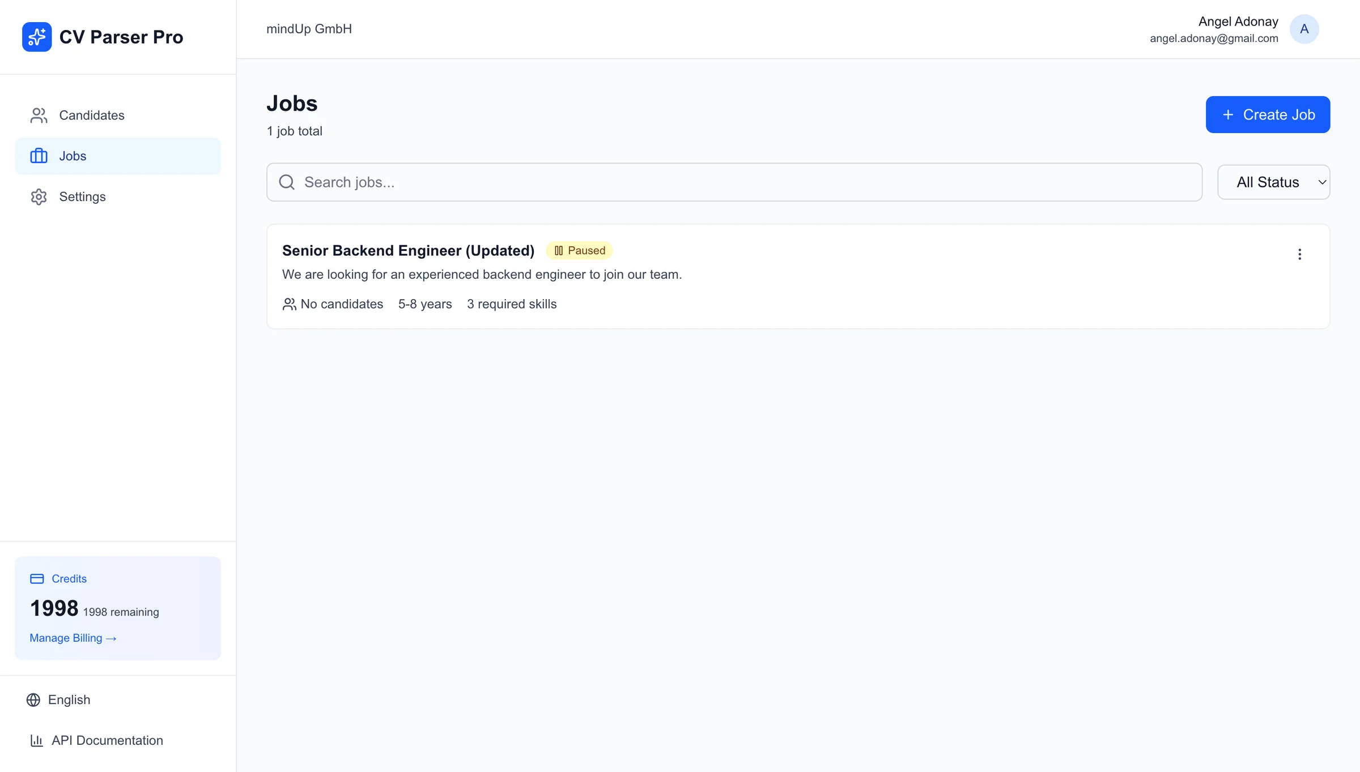Click the pause icon in the Paused badge

pos(558,250)
